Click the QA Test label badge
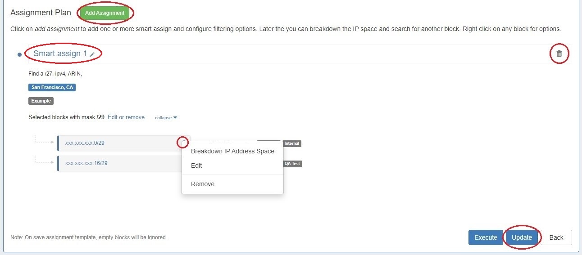 292,164
